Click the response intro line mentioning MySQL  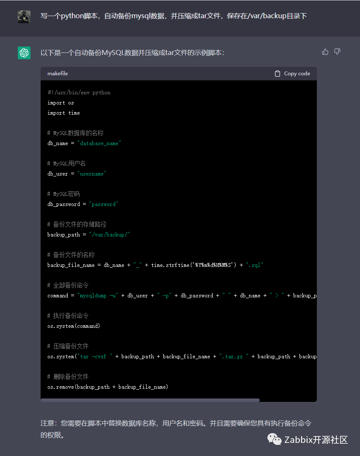click(132, 52)
